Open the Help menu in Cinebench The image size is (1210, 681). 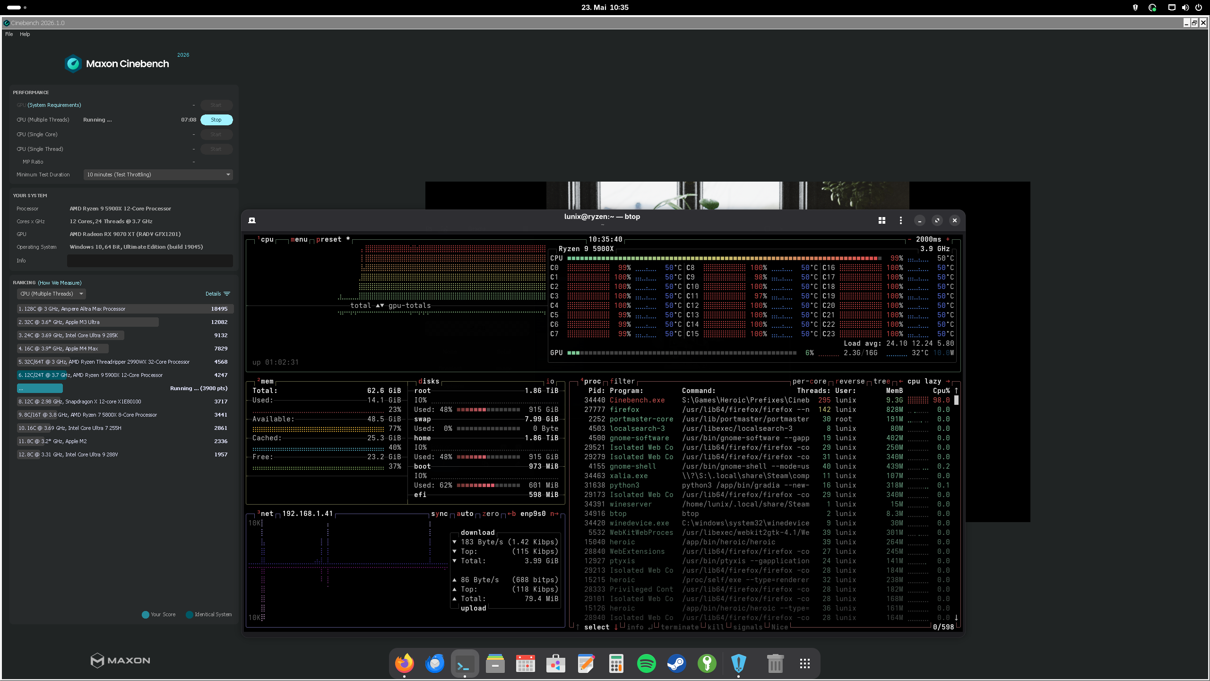click(25, 34)
